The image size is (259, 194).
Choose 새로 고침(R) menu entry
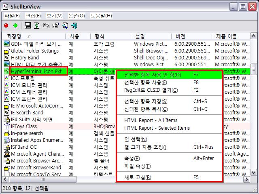169,177
